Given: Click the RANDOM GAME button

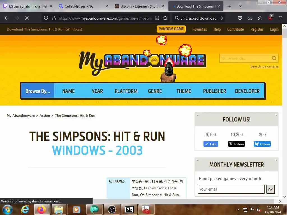Looking at the screenshot, I should (x=171, y=29).
